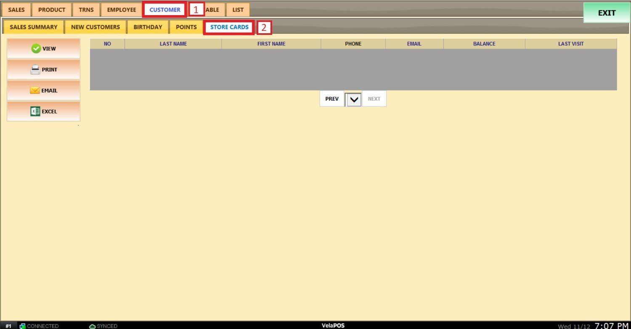This screenshot has height=329, width=631.
Task: Switch to the Sales main tab
Action: click(x=16, y=10)
